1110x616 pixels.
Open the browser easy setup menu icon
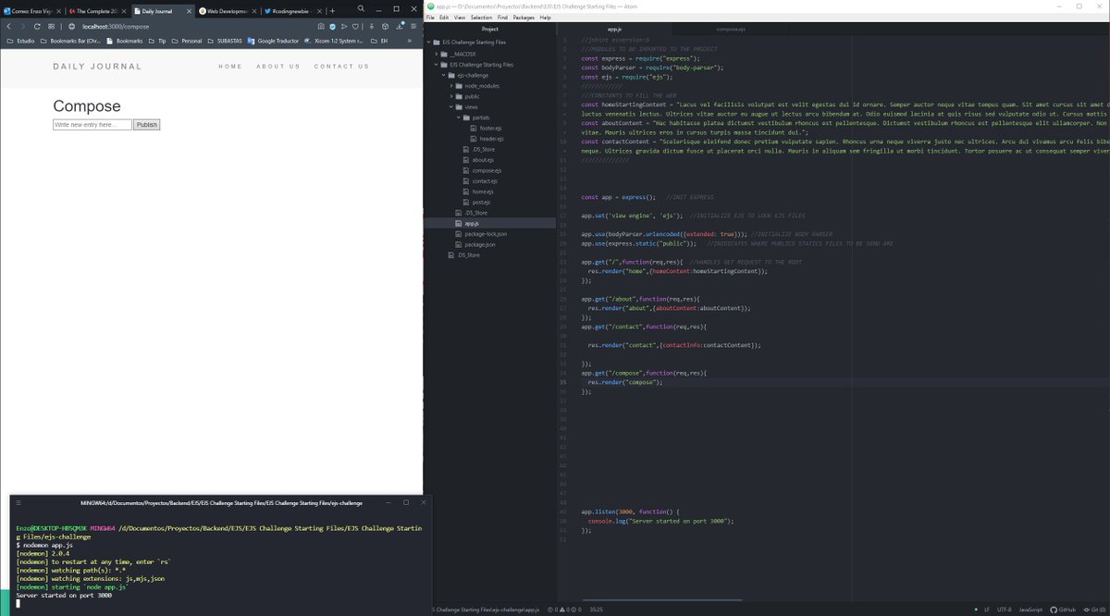click(414, 27)
